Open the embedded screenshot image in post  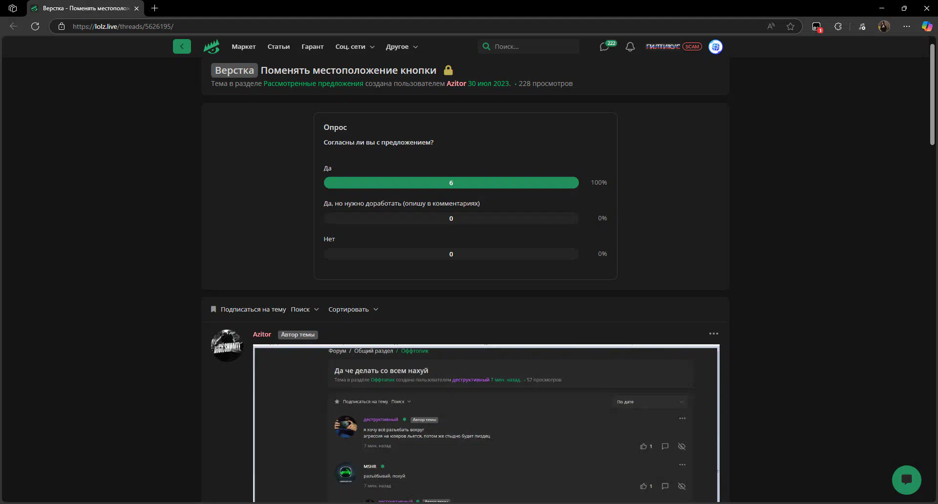pyautogui.click(x=486, y=423)
